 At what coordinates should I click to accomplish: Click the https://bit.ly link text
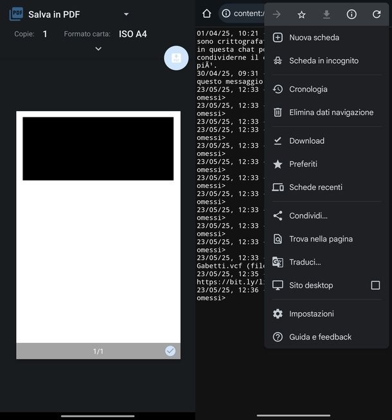pyautogui.click(x=231, y=282)
